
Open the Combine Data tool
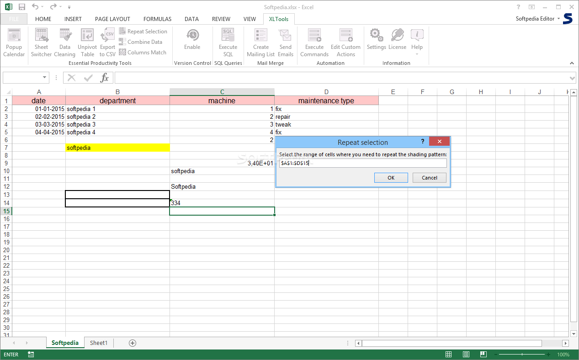click(x=141, y=42)
